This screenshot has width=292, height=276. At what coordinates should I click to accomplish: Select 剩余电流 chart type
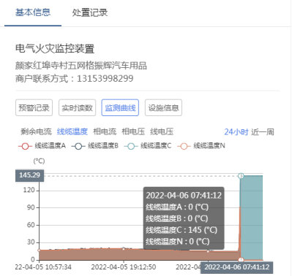(36, 131)
